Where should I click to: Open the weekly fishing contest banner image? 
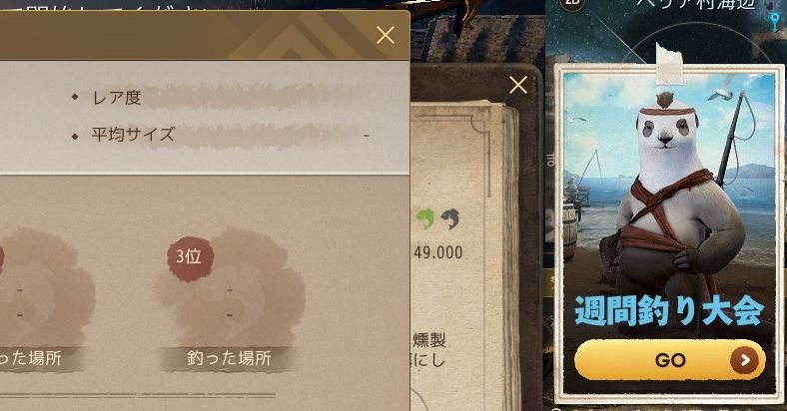tap(669, 233)
